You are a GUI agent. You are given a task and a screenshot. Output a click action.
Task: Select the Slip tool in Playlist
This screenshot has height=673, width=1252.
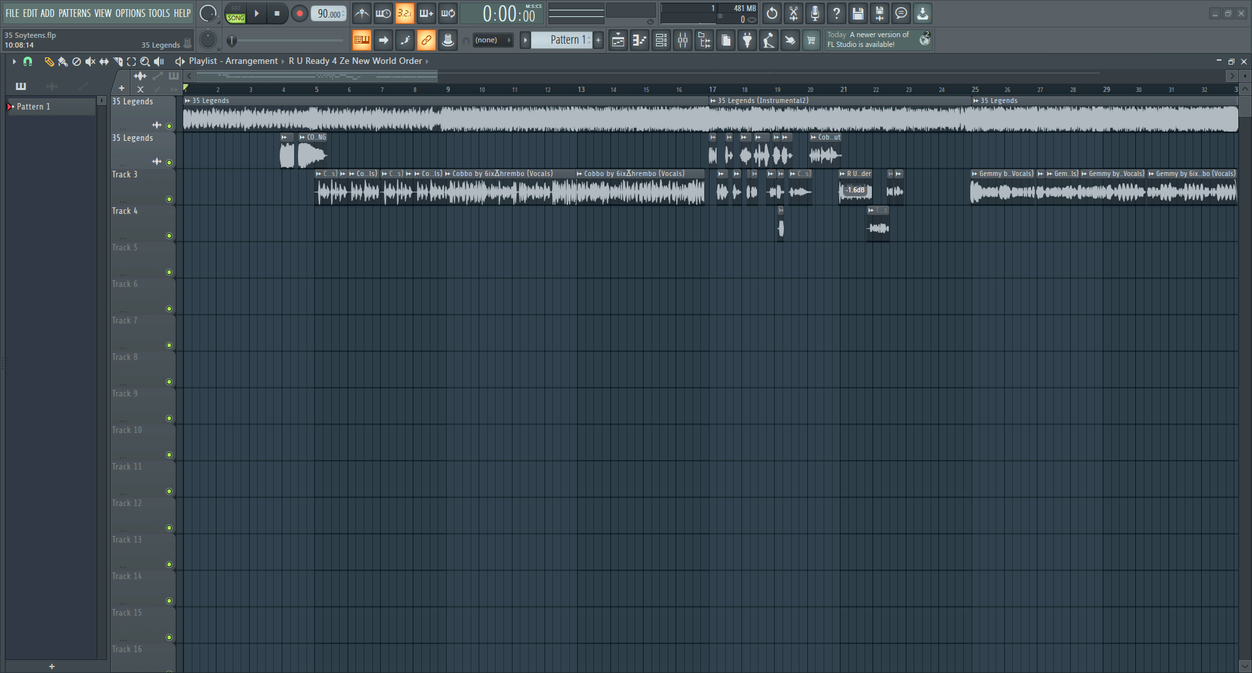tap(104, 61)
